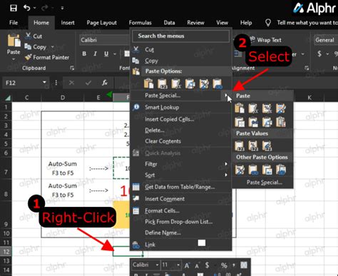The image size is (338, 276).
Task: Select Keep Source Column Widths icon in submenu
Action: (x=253, y=122)
